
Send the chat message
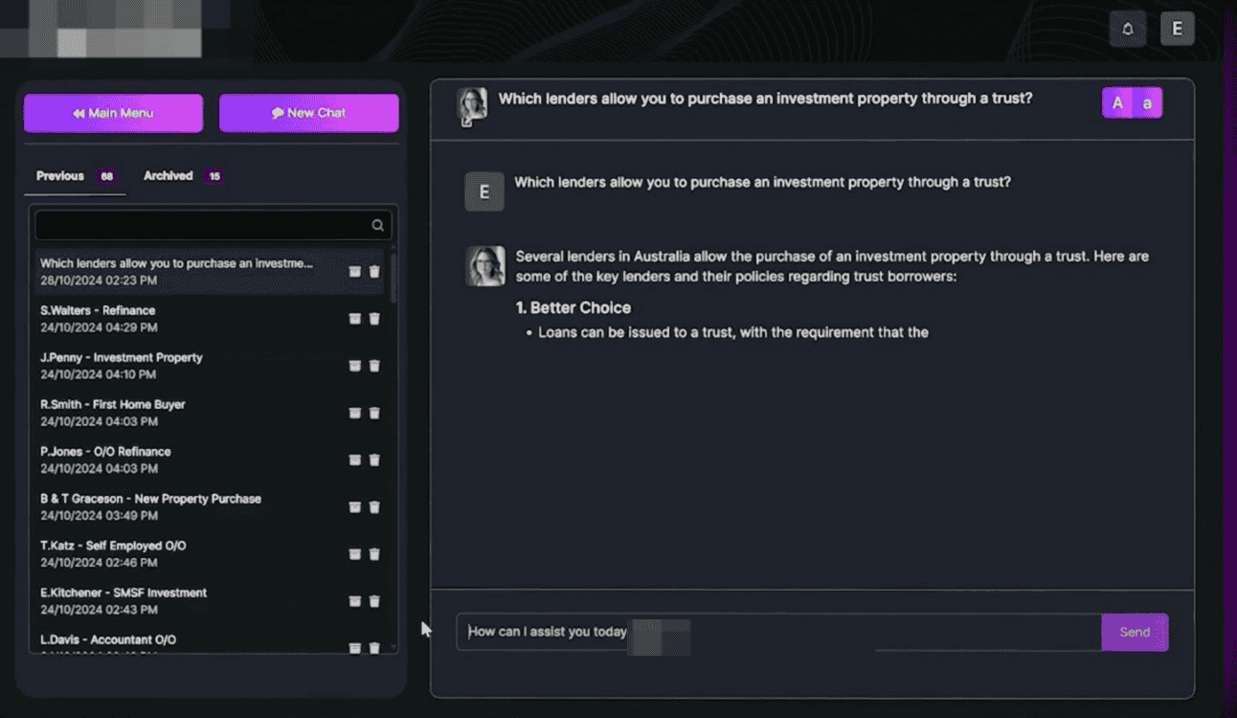point(1135,632)
